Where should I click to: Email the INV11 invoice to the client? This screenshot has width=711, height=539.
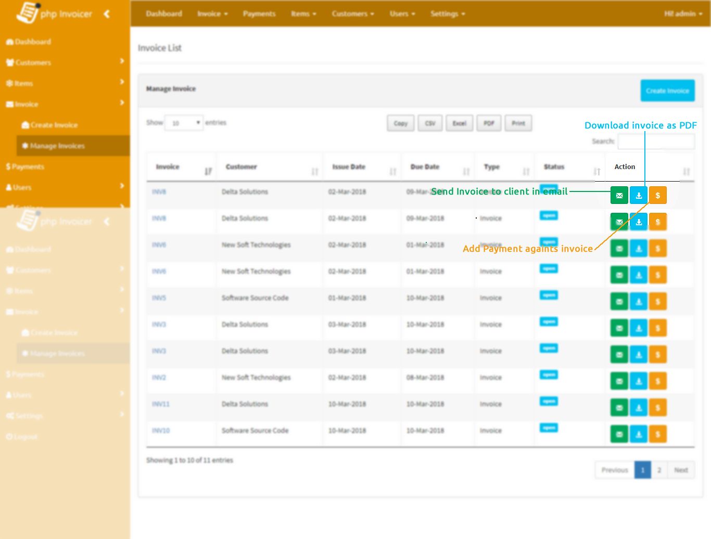point(619,408)
